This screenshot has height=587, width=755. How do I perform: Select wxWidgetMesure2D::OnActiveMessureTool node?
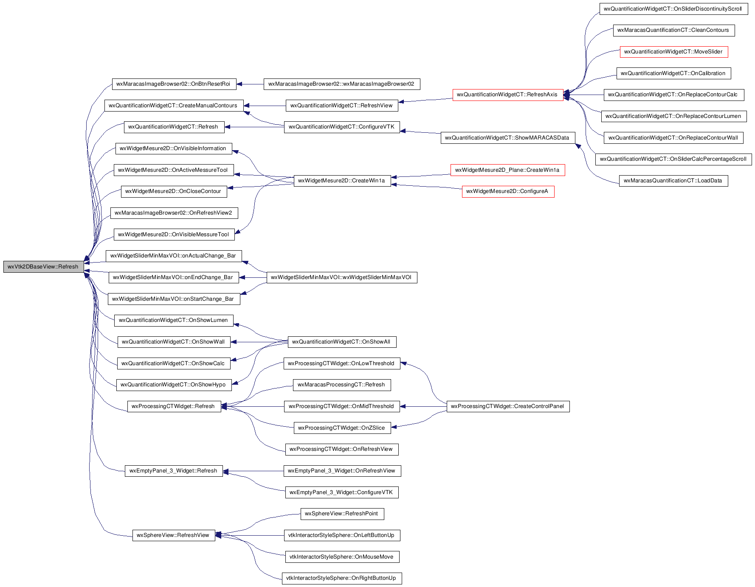(x=174, y=170)
